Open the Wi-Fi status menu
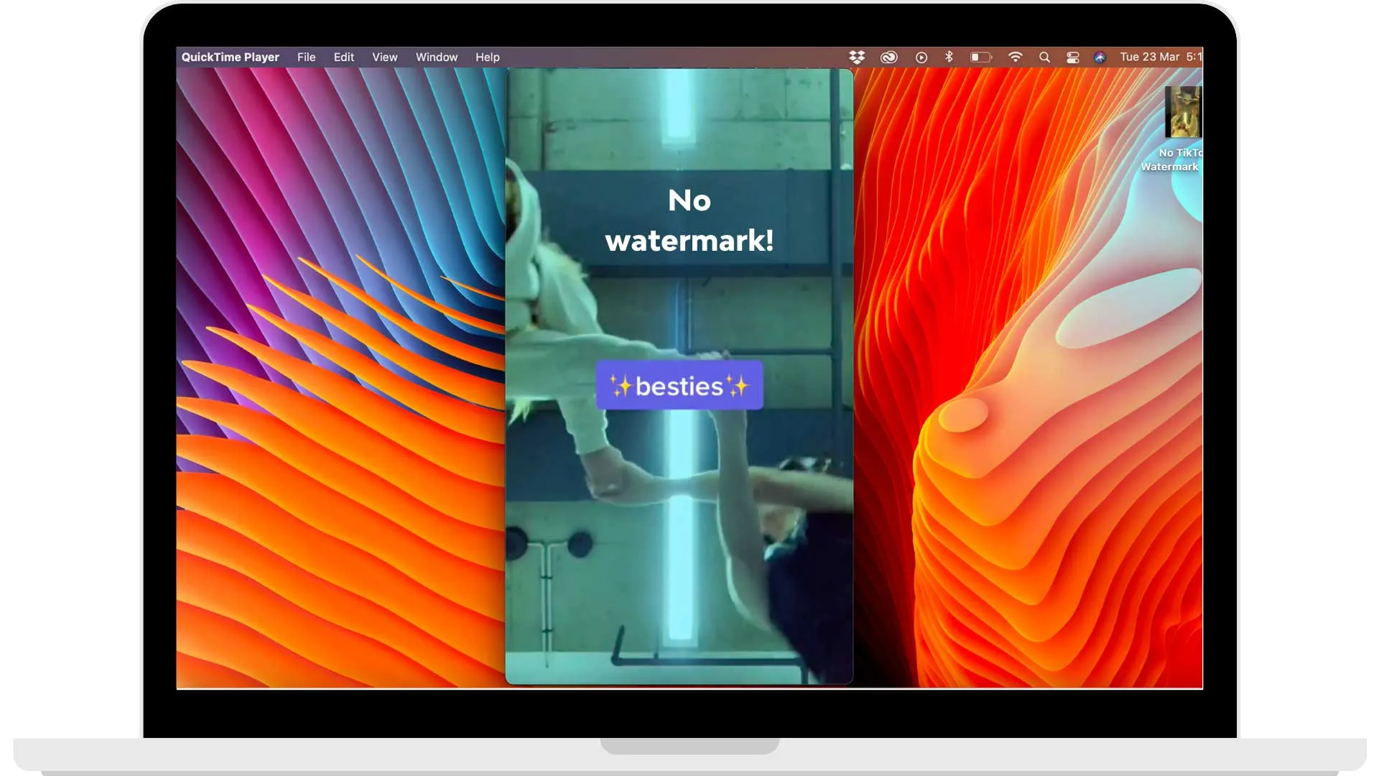Viewport: 1379px width, 776px height. [1015, 57]
